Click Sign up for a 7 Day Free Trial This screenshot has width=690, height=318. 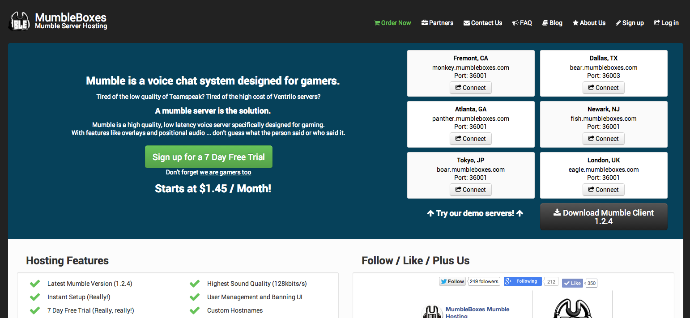209,157
